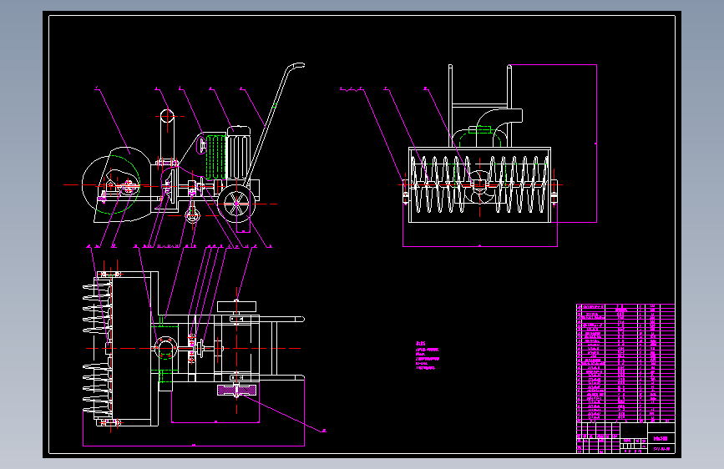Click the overall length dimension below top view

pos(194,446)
